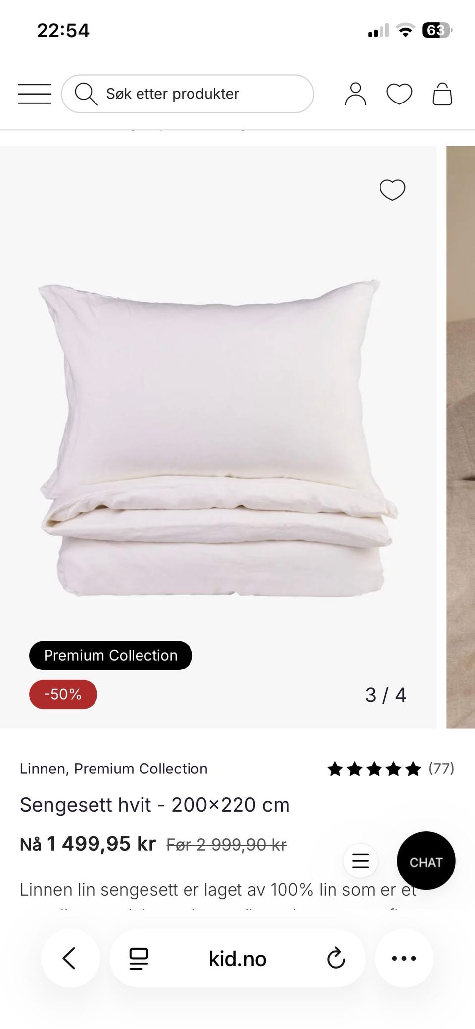Open the browser reader/tabs icon
Image resolution: width=475 pixels, height=1029 pixels.
point(139,959)
